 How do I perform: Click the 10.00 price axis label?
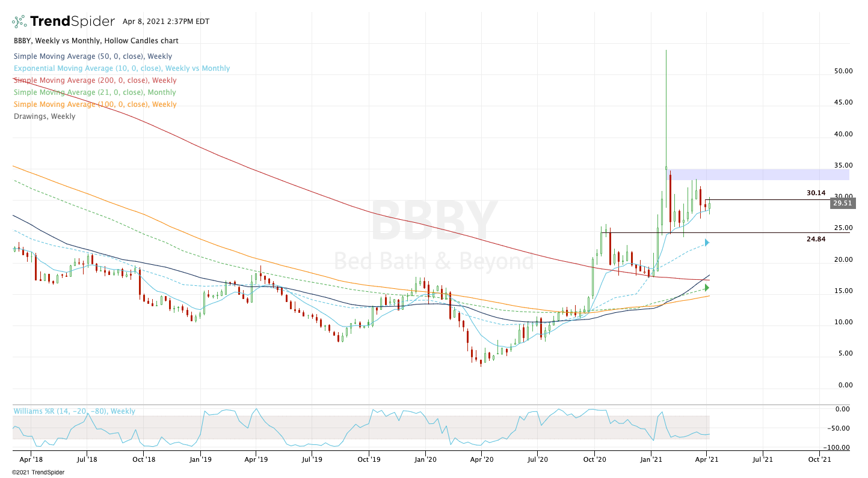(x=843, y=322)
